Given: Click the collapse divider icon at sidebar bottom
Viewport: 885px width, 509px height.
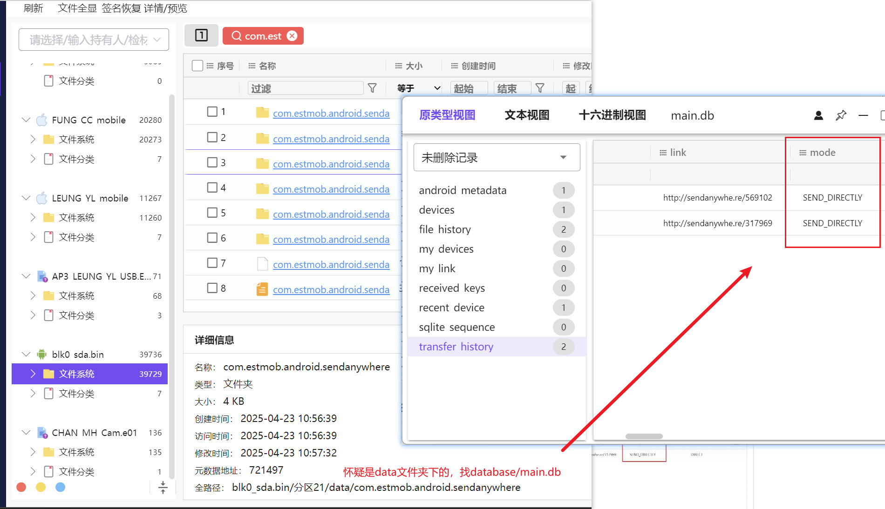Looking at the screenshot, I should coord(163,487).
